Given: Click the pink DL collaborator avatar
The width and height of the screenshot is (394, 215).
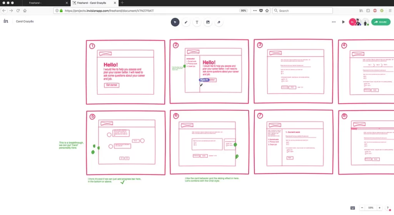Looking at the screenshot, I should point(352,22).
